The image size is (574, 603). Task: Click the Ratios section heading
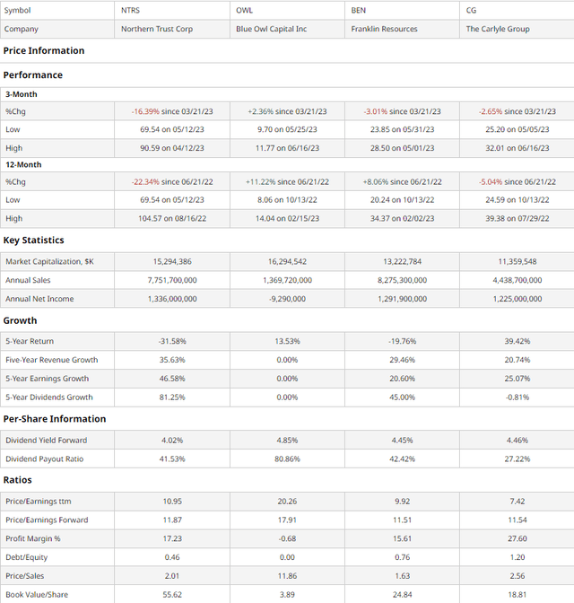17,480
